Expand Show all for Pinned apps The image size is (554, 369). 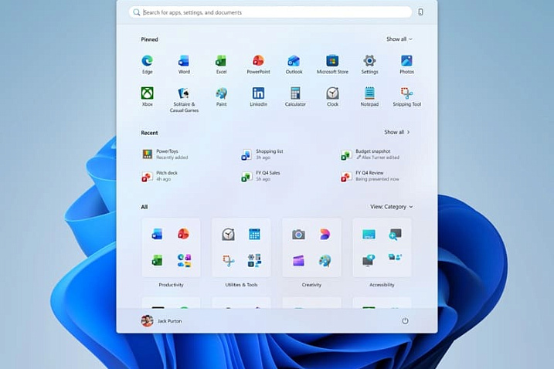pyautogui.click(x=399, y=39)
